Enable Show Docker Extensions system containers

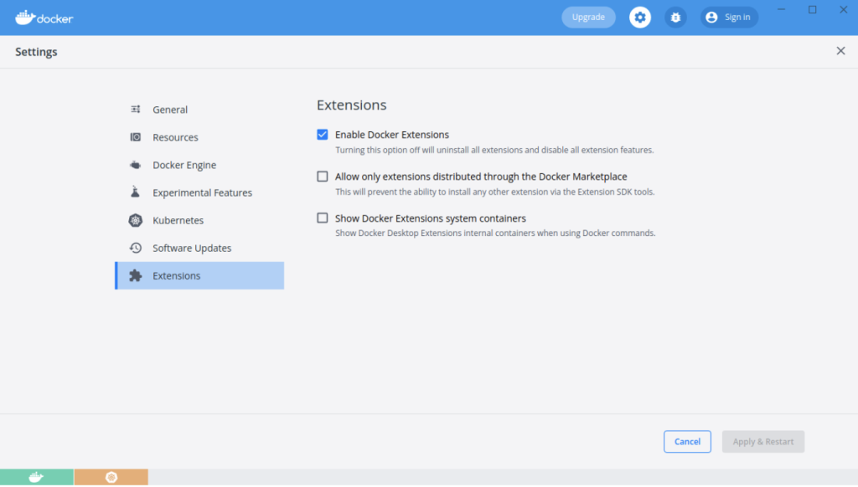pos(323,218)
